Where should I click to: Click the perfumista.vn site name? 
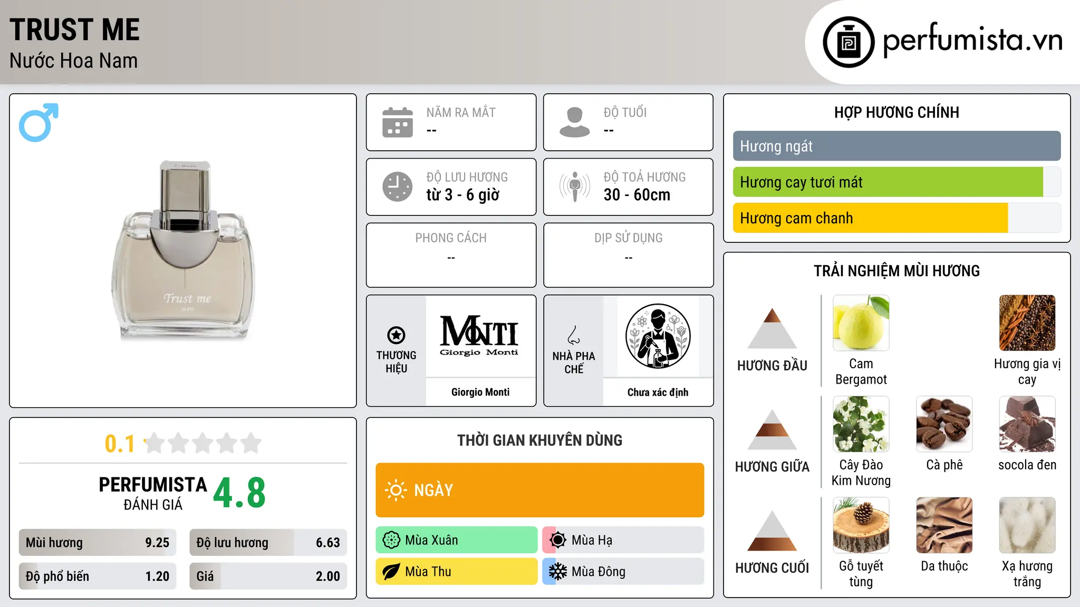972,40
